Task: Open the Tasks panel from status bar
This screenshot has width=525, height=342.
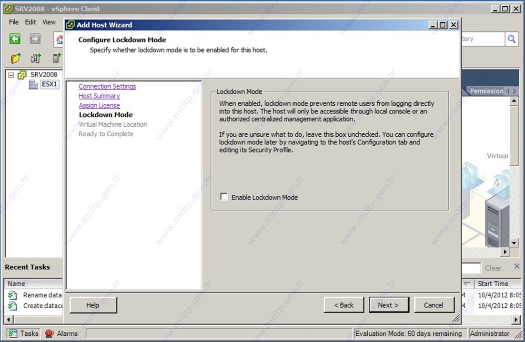Action: click(23, 333)
